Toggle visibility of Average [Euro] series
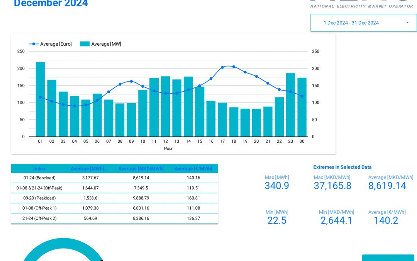The height and width of the screenshot is (261, 417). 56,44
